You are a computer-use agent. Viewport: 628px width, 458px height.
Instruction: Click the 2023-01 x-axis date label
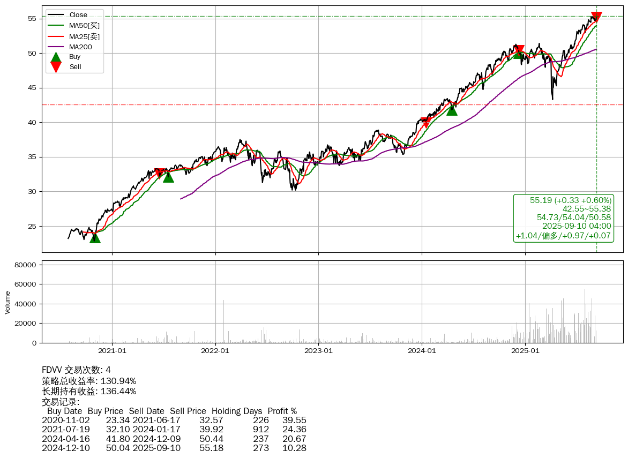[319, 351]
